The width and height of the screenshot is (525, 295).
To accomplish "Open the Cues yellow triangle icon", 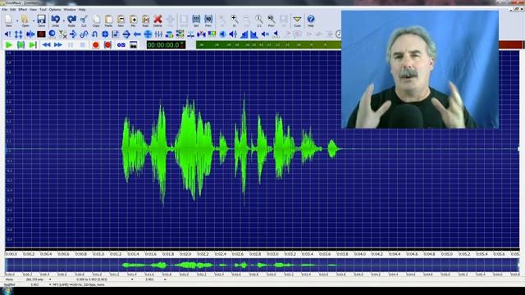I will [x=297, y=20].
